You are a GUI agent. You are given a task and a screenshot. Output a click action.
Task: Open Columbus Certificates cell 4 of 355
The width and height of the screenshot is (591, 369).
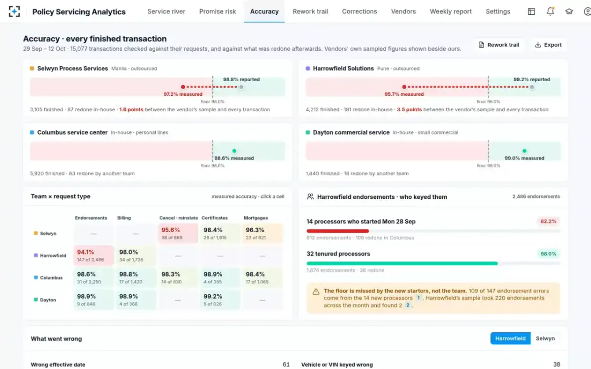pos(220,278)
